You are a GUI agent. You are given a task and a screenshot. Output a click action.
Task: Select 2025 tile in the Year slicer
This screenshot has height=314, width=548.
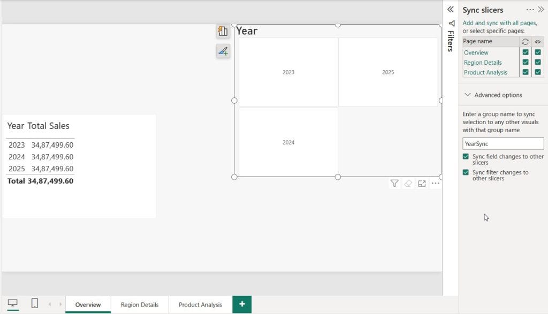pyautogui.click(x=388, y=72)
